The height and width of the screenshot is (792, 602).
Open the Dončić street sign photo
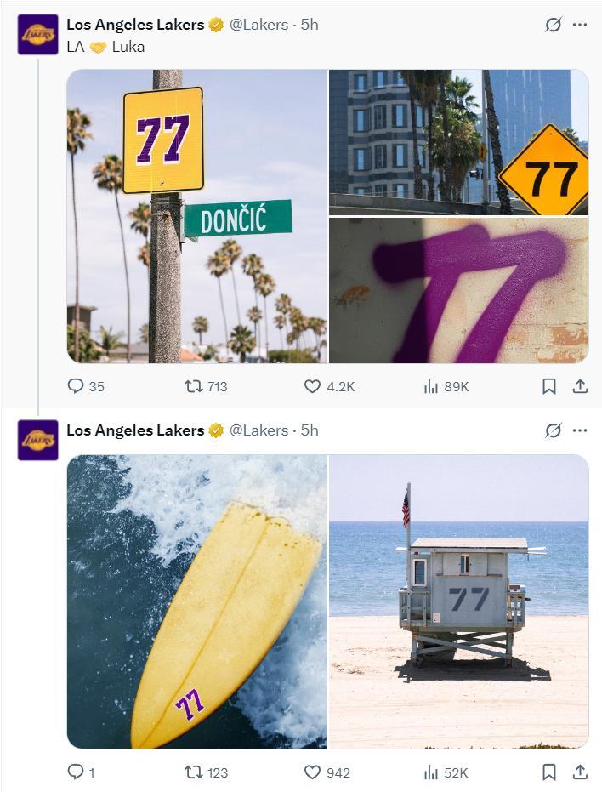click(x=196, y=216)
